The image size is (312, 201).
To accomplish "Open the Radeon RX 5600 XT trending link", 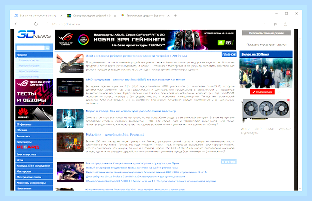I will pyautogui.click(x=151, y=181).
